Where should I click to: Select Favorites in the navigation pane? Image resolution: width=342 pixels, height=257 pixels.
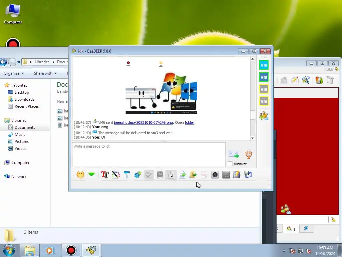tap(19, 85)
